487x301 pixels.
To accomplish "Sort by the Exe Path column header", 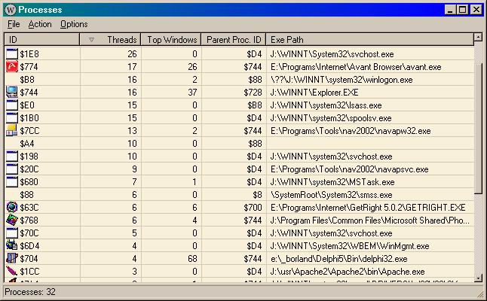I will tap(370, 40).
